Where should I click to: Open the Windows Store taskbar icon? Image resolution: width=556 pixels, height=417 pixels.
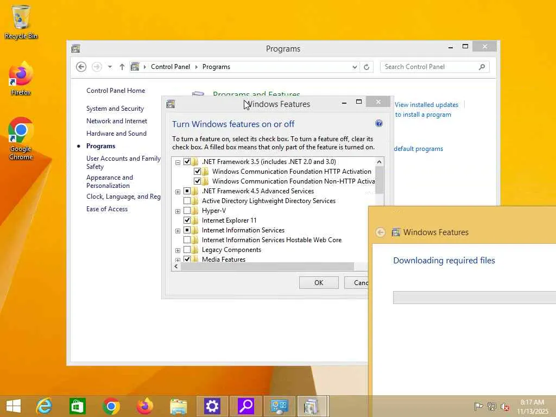click(77, 406)
